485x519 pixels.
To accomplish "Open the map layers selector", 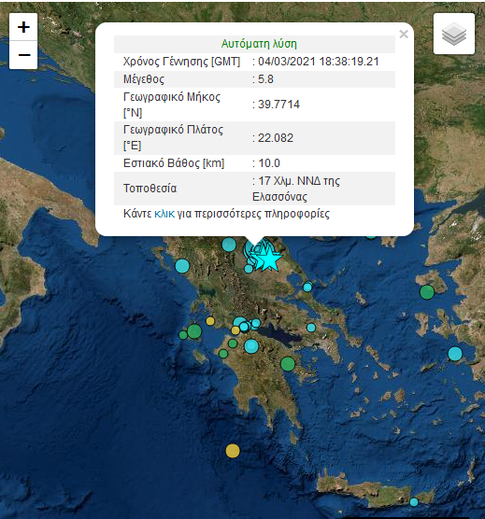I will (x=454, y=34).
